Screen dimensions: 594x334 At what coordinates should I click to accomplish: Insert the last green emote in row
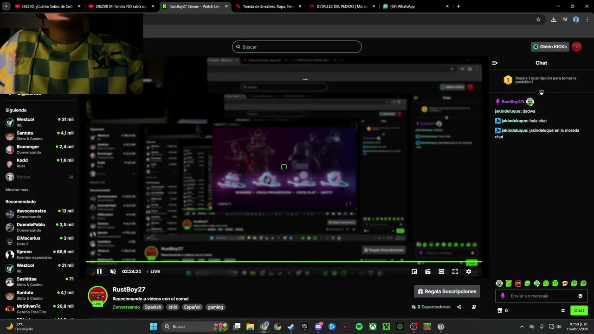point(583,283)
